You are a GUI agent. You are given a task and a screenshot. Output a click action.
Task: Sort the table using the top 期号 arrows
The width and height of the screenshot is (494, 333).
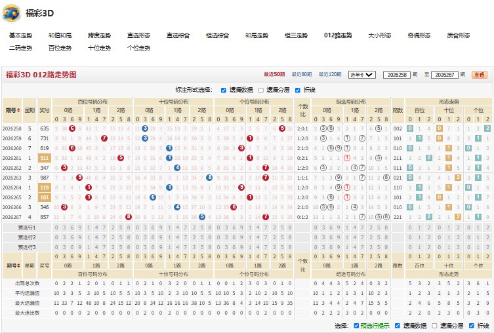pos(18,110)
